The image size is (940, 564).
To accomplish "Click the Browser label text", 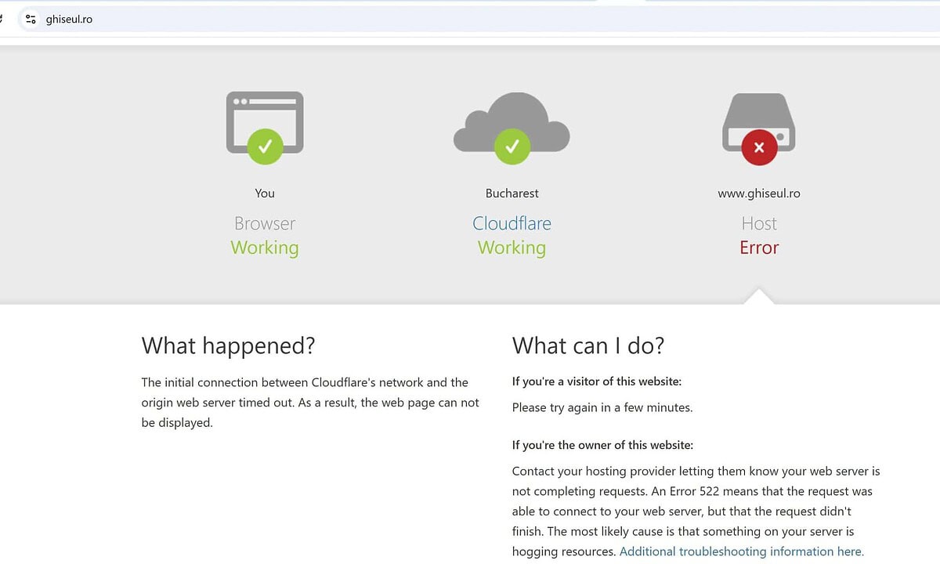I will click(x=265, y=223).
